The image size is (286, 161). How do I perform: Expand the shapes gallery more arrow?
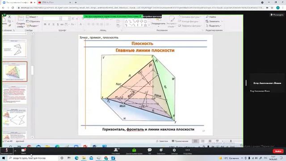[149, 25]
